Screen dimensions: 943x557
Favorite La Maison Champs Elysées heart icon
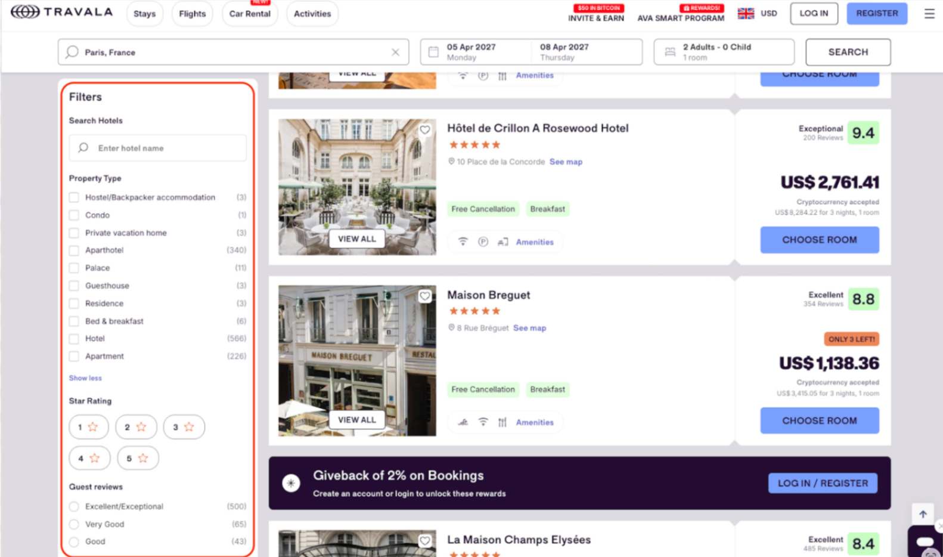pos(424,540)
